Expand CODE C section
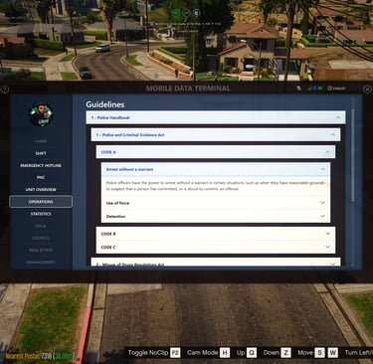 [x=216, y=247]
